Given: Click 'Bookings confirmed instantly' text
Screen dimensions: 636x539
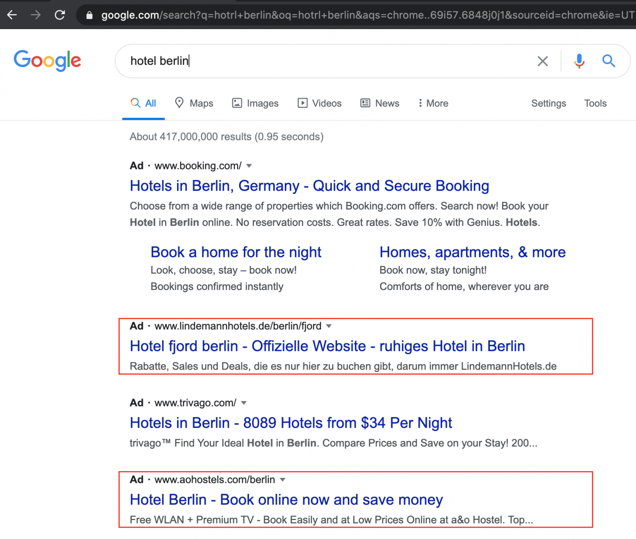Looking at the screenshot, I should pyautogui.click(x=217, y=286).
